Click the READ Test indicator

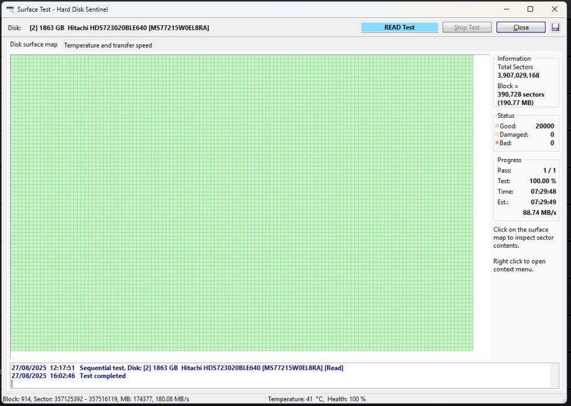tap(399, 27)
